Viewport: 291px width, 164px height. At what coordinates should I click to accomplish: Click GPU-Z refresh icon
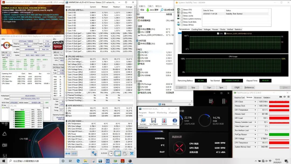coord(285,97)
